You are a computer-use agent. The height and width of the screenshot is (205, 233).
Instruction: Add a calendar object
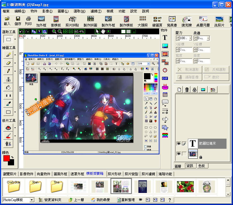click(x=165, y=94)
